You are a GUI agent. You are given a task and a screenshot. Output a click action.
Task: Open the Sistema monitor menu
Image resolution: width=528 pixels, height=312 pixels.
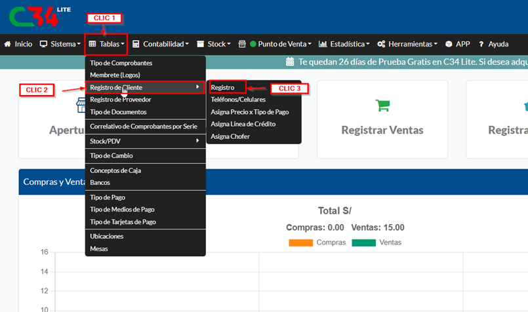44,44
